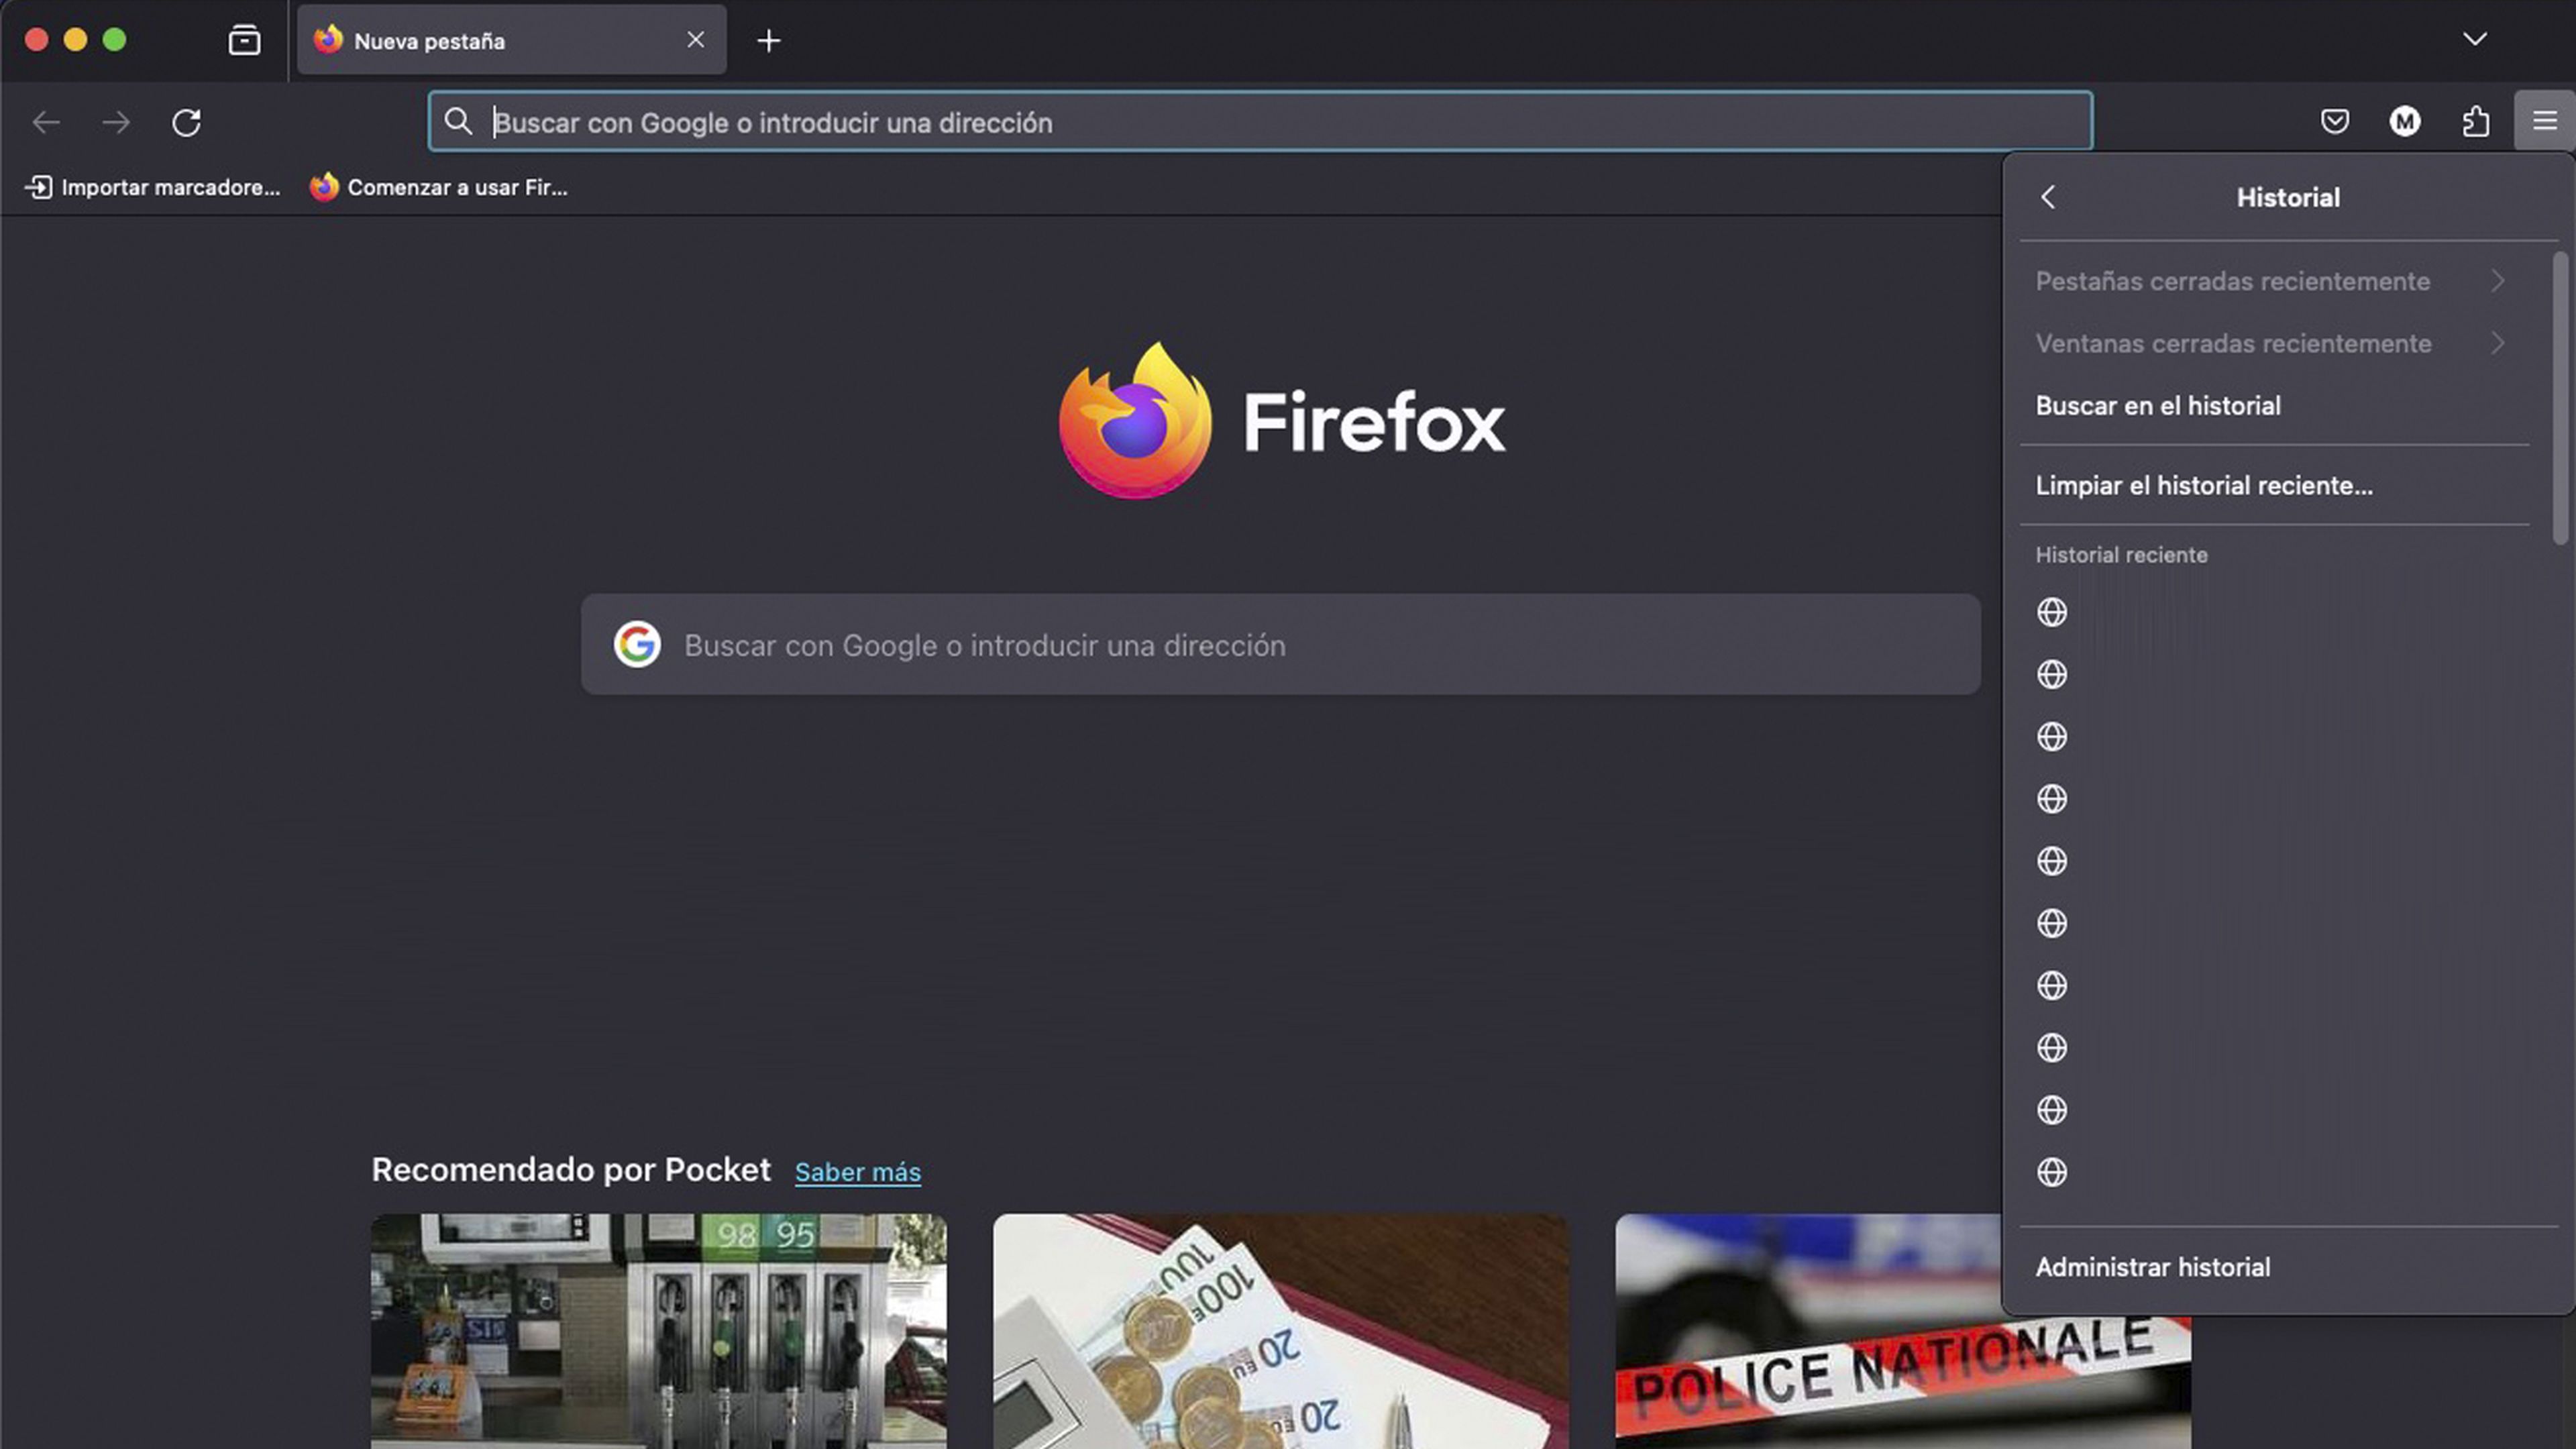
Task: Click the Google search box on the page
Action: (1280, 645)
